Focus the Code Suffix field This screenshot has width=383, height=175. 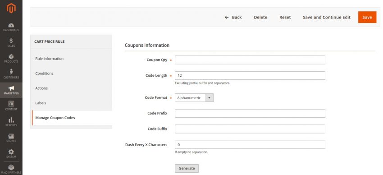pos(250,129)
